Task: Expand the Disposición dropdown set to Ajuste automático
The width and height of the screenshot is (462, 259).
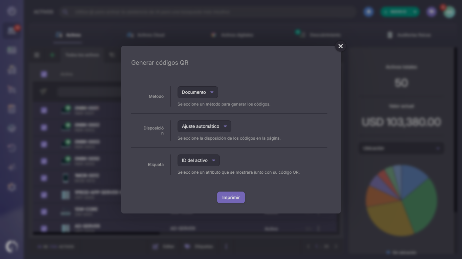Action: [204, 126]
